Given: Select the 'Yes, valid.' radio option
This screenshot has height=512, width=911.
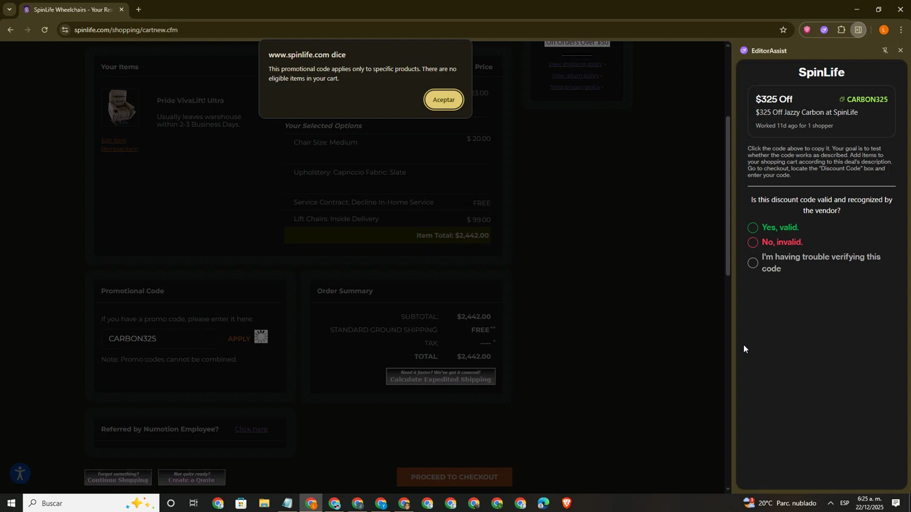Looking at the screenshot, I should tap(752, 228).
